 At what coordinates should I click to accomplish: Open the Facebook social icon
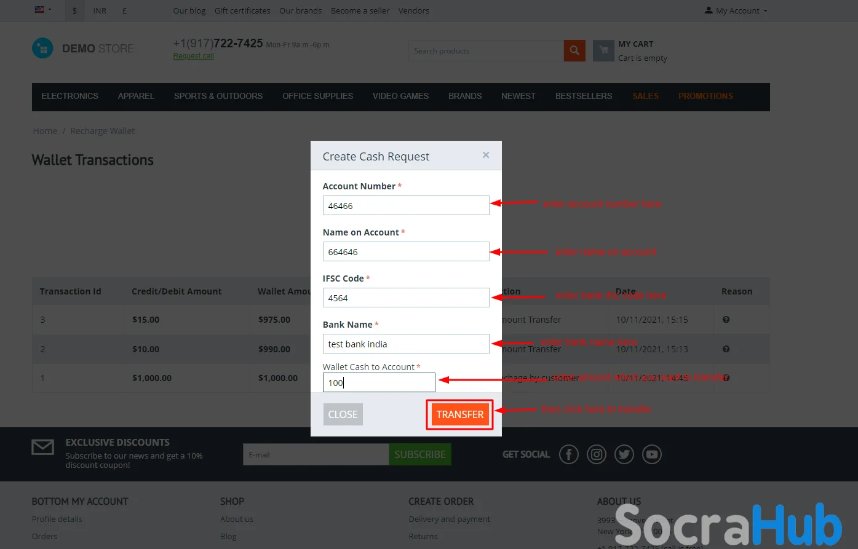click(x=569, y=454)
